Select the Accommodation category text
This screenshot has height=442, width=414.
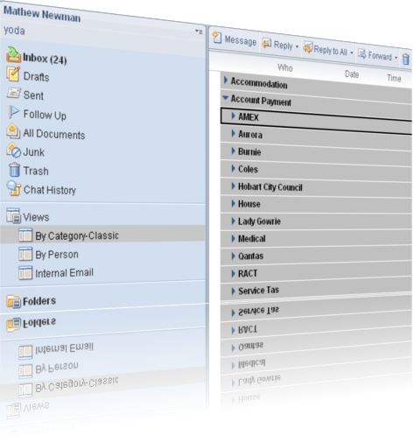pos(259,83)
